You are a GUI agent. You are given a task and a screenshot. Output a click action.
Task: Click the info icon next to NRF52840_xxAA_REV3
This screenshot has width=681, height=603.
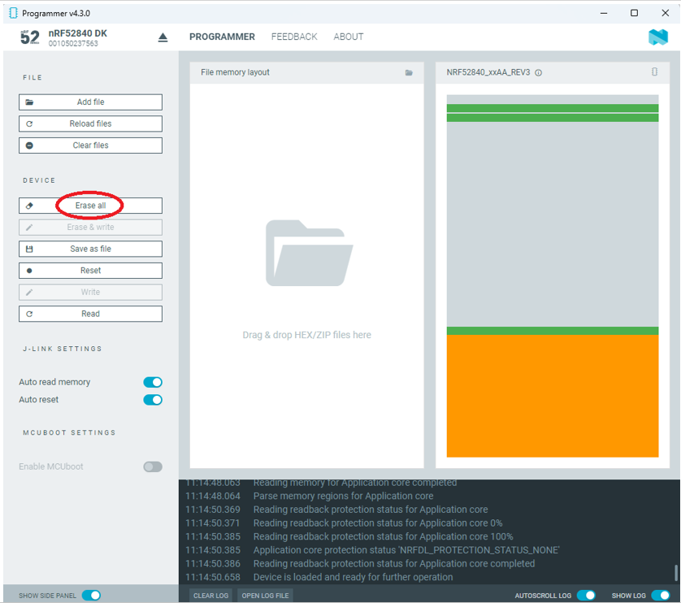(539, 73)
